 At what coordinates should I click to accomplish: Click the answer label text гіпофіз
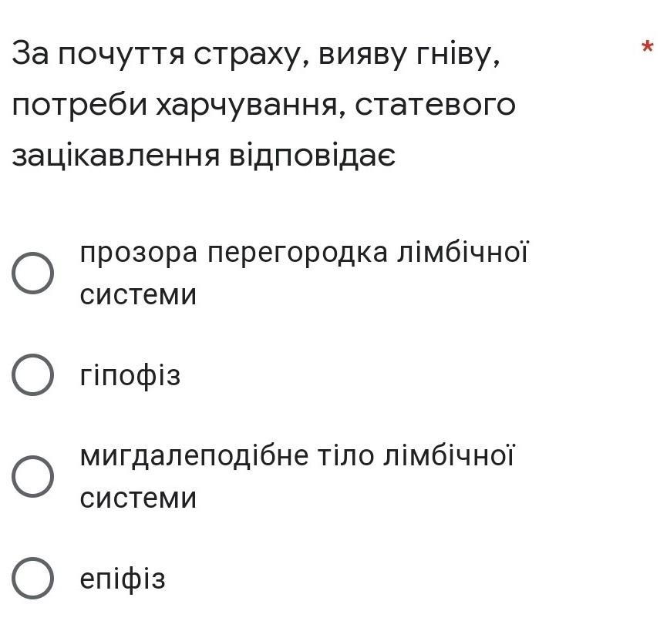130,376
